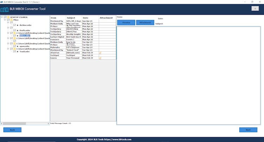Sort by the Subject column header
The height and width of the screenshot is (142, 264).
pyautogui.click(x=74, y=18)
